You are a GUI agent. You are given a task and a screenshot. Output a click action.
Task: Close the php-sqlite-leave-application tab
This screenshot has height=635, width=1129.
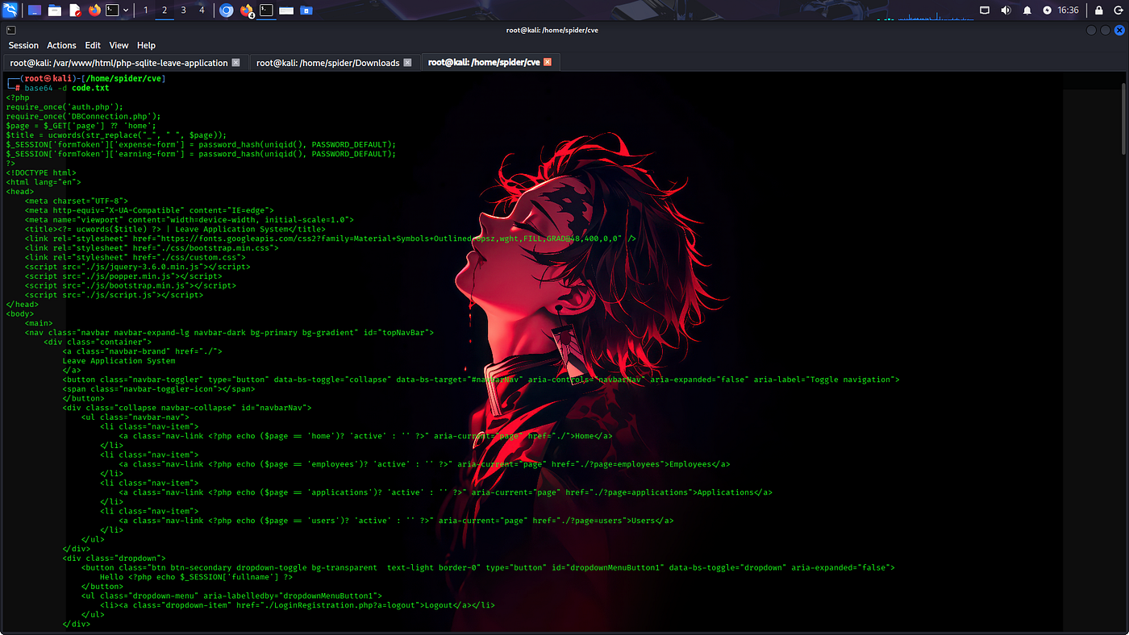235,62
